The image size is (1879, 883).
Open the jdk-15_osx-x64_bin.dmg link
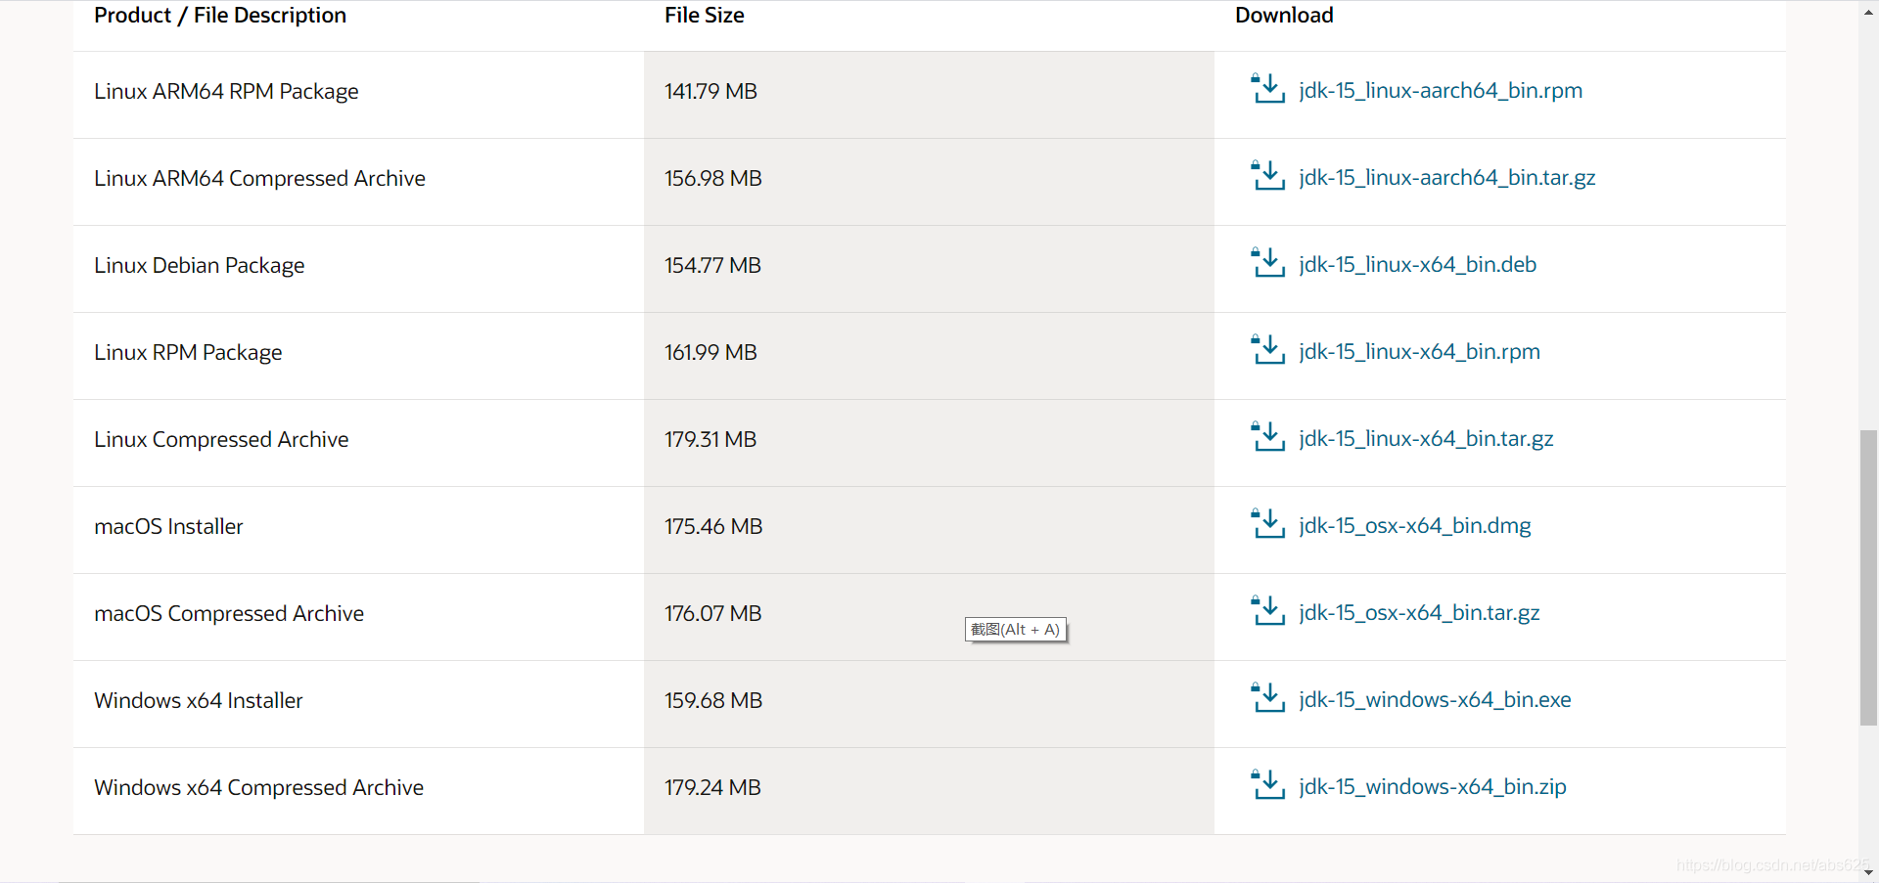point(1415,525)
